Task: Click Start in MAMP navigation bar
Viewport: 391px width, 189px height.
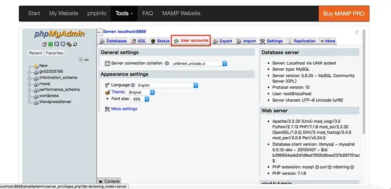Action: pyautogui.click(x=34, y=14)
